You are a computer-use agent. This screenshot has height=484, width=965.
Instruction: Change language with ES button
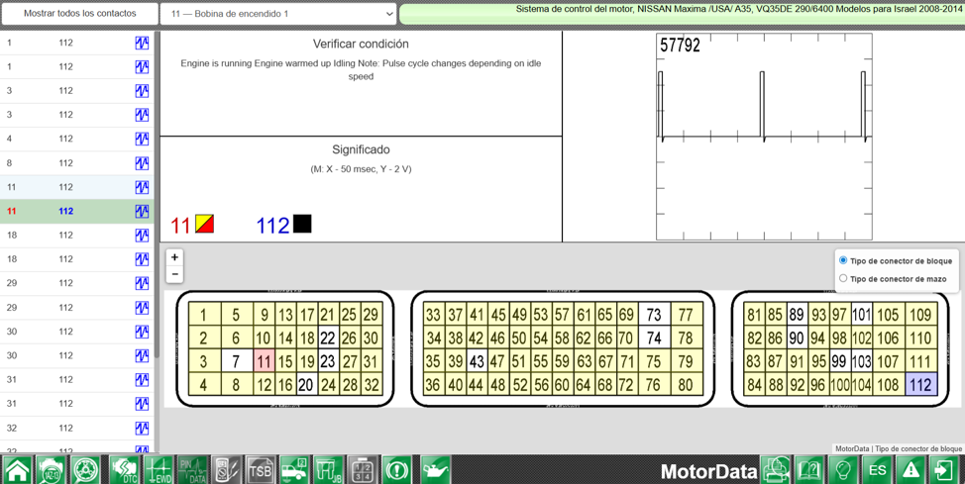click(x=877, y=470)
